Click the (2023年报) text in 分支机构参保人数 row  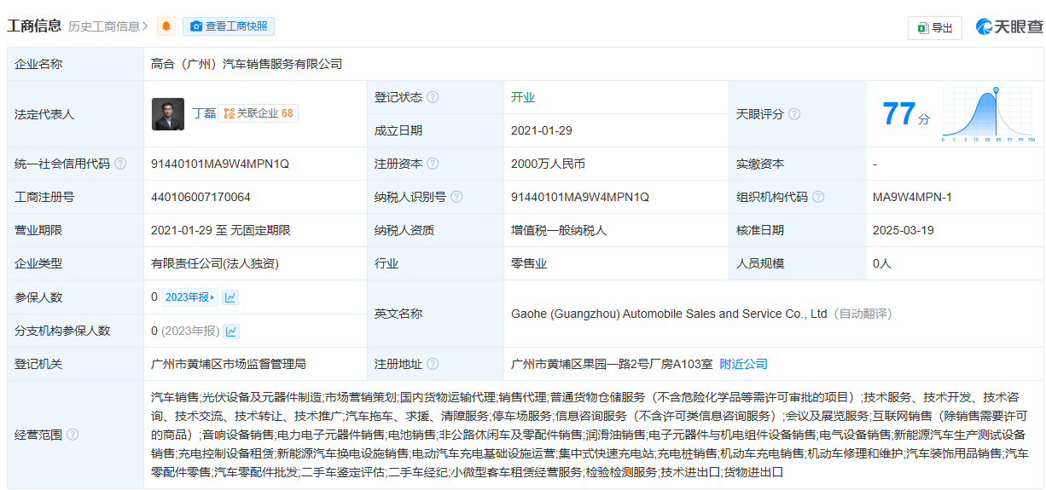pyautogui.click(x=190, y=331)
